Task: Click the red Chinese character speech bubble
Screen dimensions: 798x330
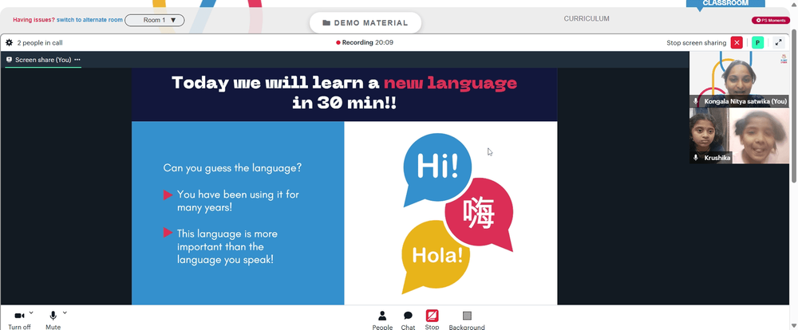Action: (x=479, y=214)
